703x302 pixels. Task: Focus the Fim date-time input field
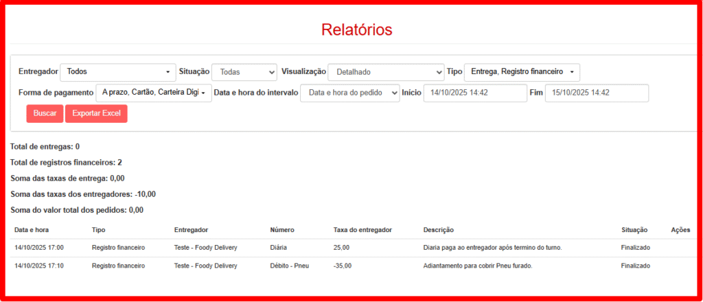pos(596,93)
